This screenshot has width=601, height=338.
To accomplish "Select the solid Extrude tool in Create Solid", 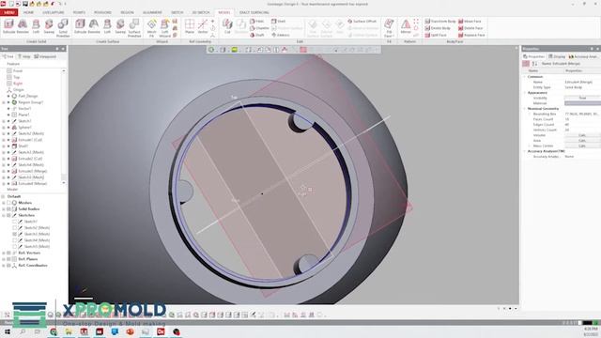I will click(x=8, y=27).
